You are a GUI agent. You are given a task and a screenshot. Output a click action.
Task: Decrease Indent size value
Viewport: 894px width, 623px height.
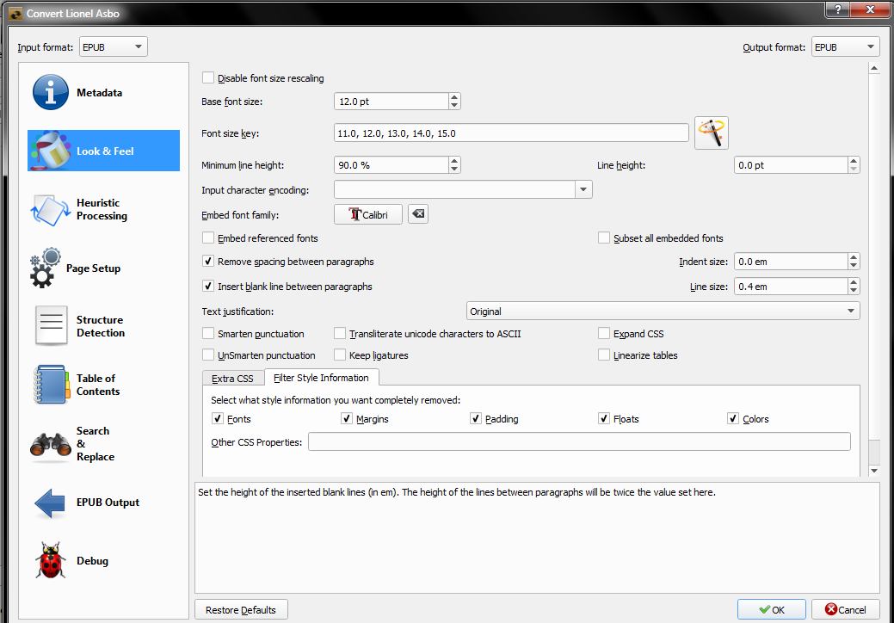(854, 266)
